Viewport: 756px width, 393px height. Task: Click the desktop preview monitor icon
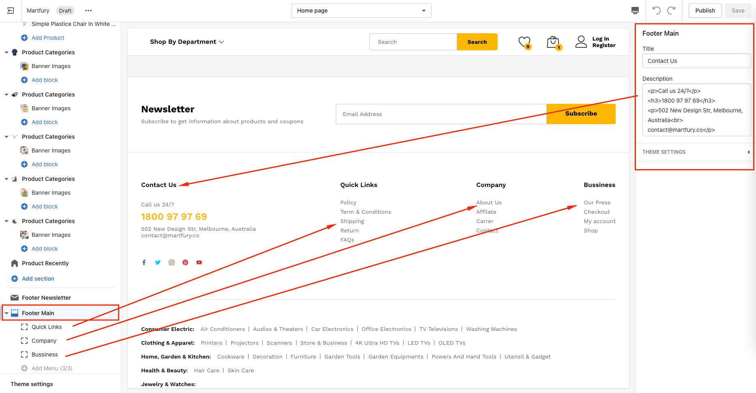coord(635,11)
